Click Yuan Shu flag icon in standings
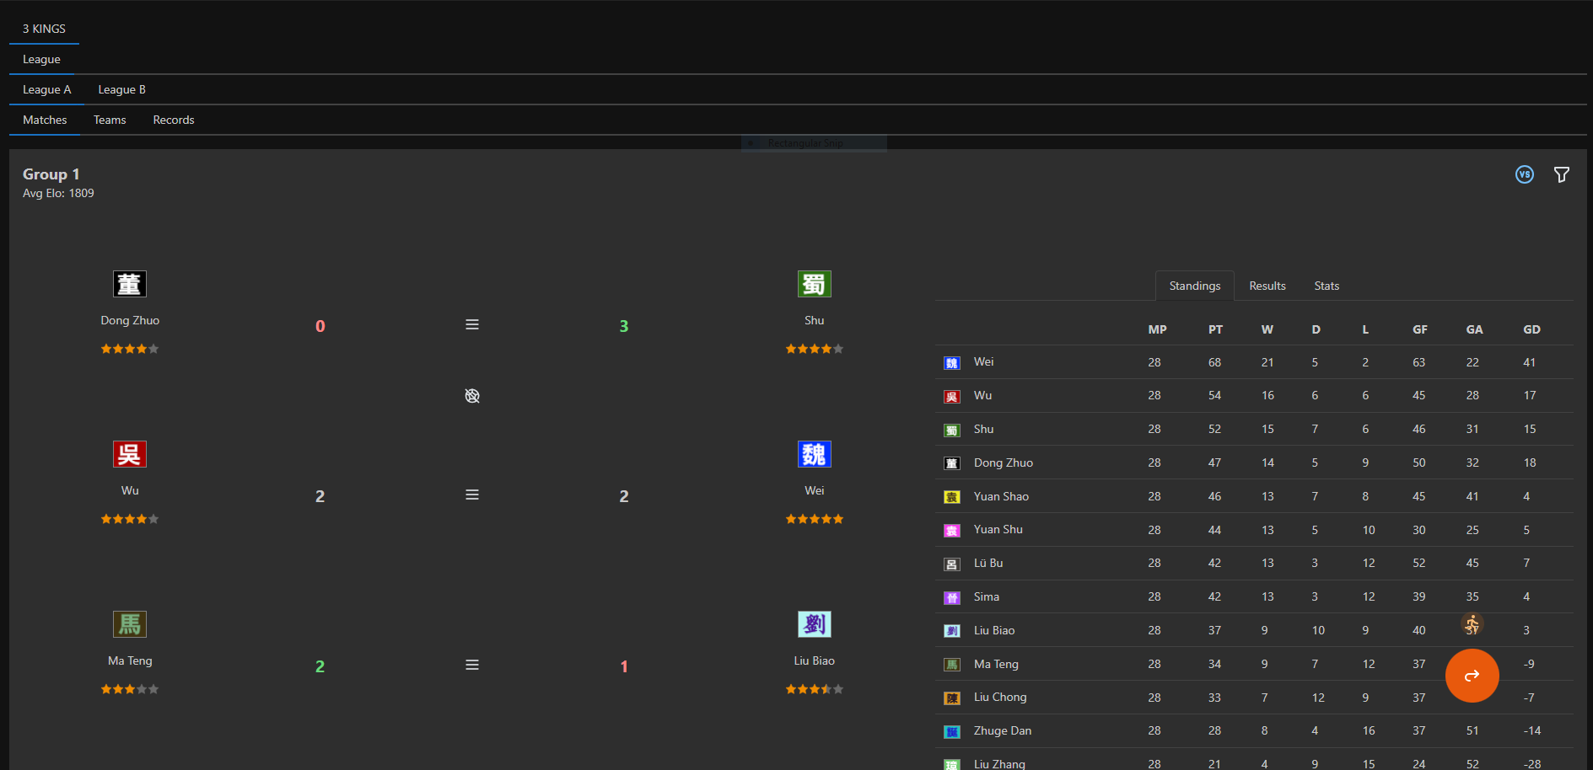The width and height of the screenshot is (1593, 770). click(952, 530)
